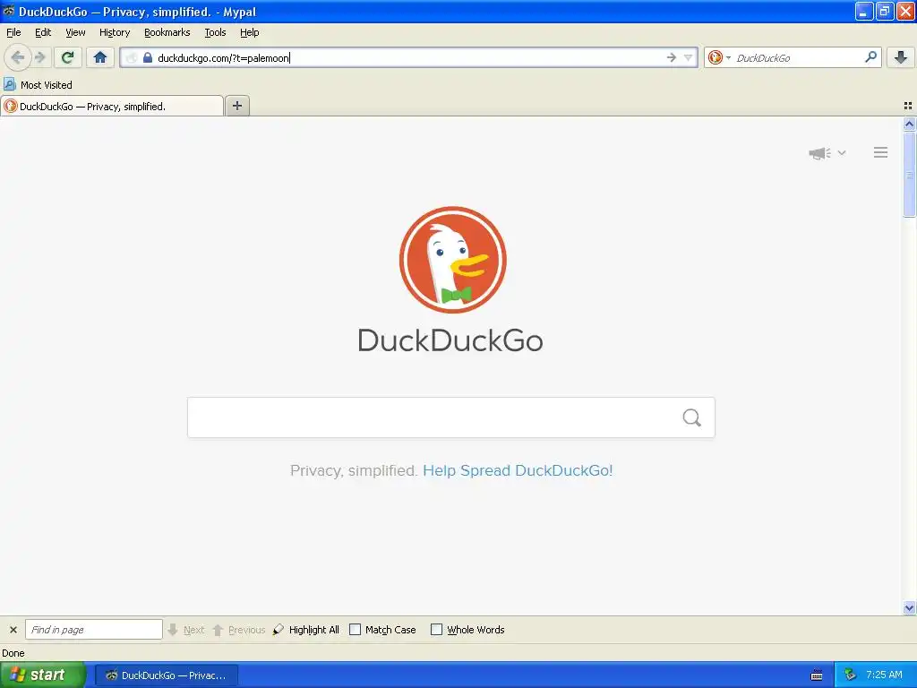917x688 pixels.
Task: Open the Most Visited bookmarks folder
Action: pos(38,85)
